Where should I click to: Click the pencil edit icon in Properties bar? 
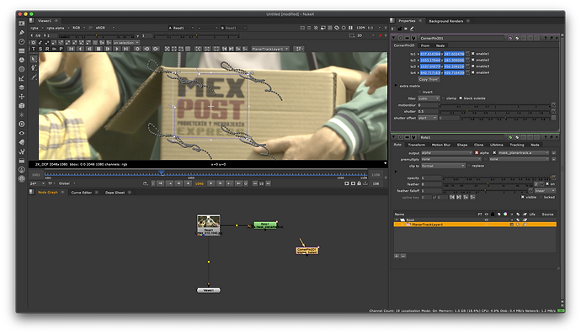tap(412, 29)
